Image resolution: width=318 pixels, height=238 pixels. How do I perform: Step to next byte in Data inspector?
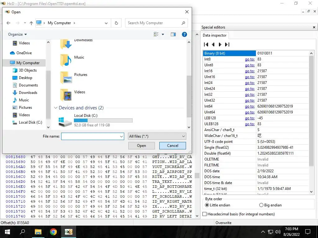(220, 45)
